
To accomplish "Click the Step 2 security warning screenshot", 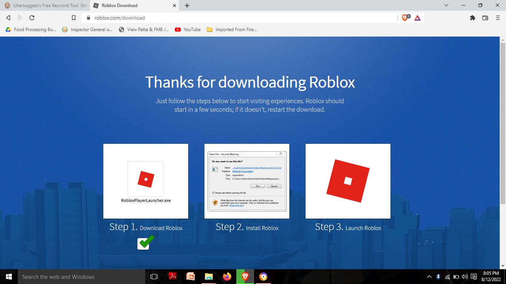I will [247, 181].
